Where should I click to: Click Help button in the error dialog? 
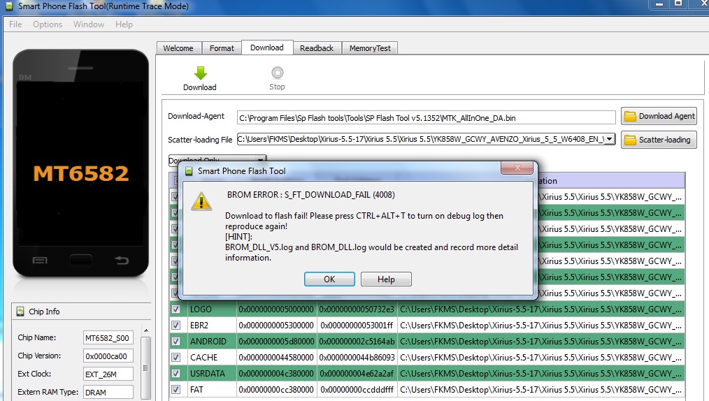(x=386, y=279)
